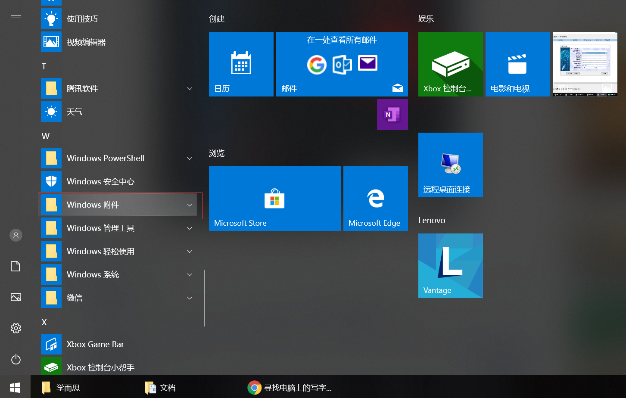The image size is (626, 398).
Task: Click the W letter section header
Action: 46,136
